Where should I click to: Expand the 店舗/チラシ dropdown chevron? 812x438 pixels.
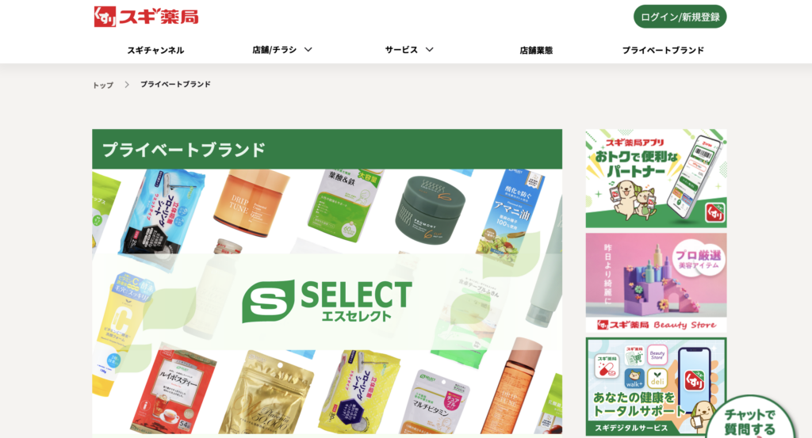(x=308, y=50)
